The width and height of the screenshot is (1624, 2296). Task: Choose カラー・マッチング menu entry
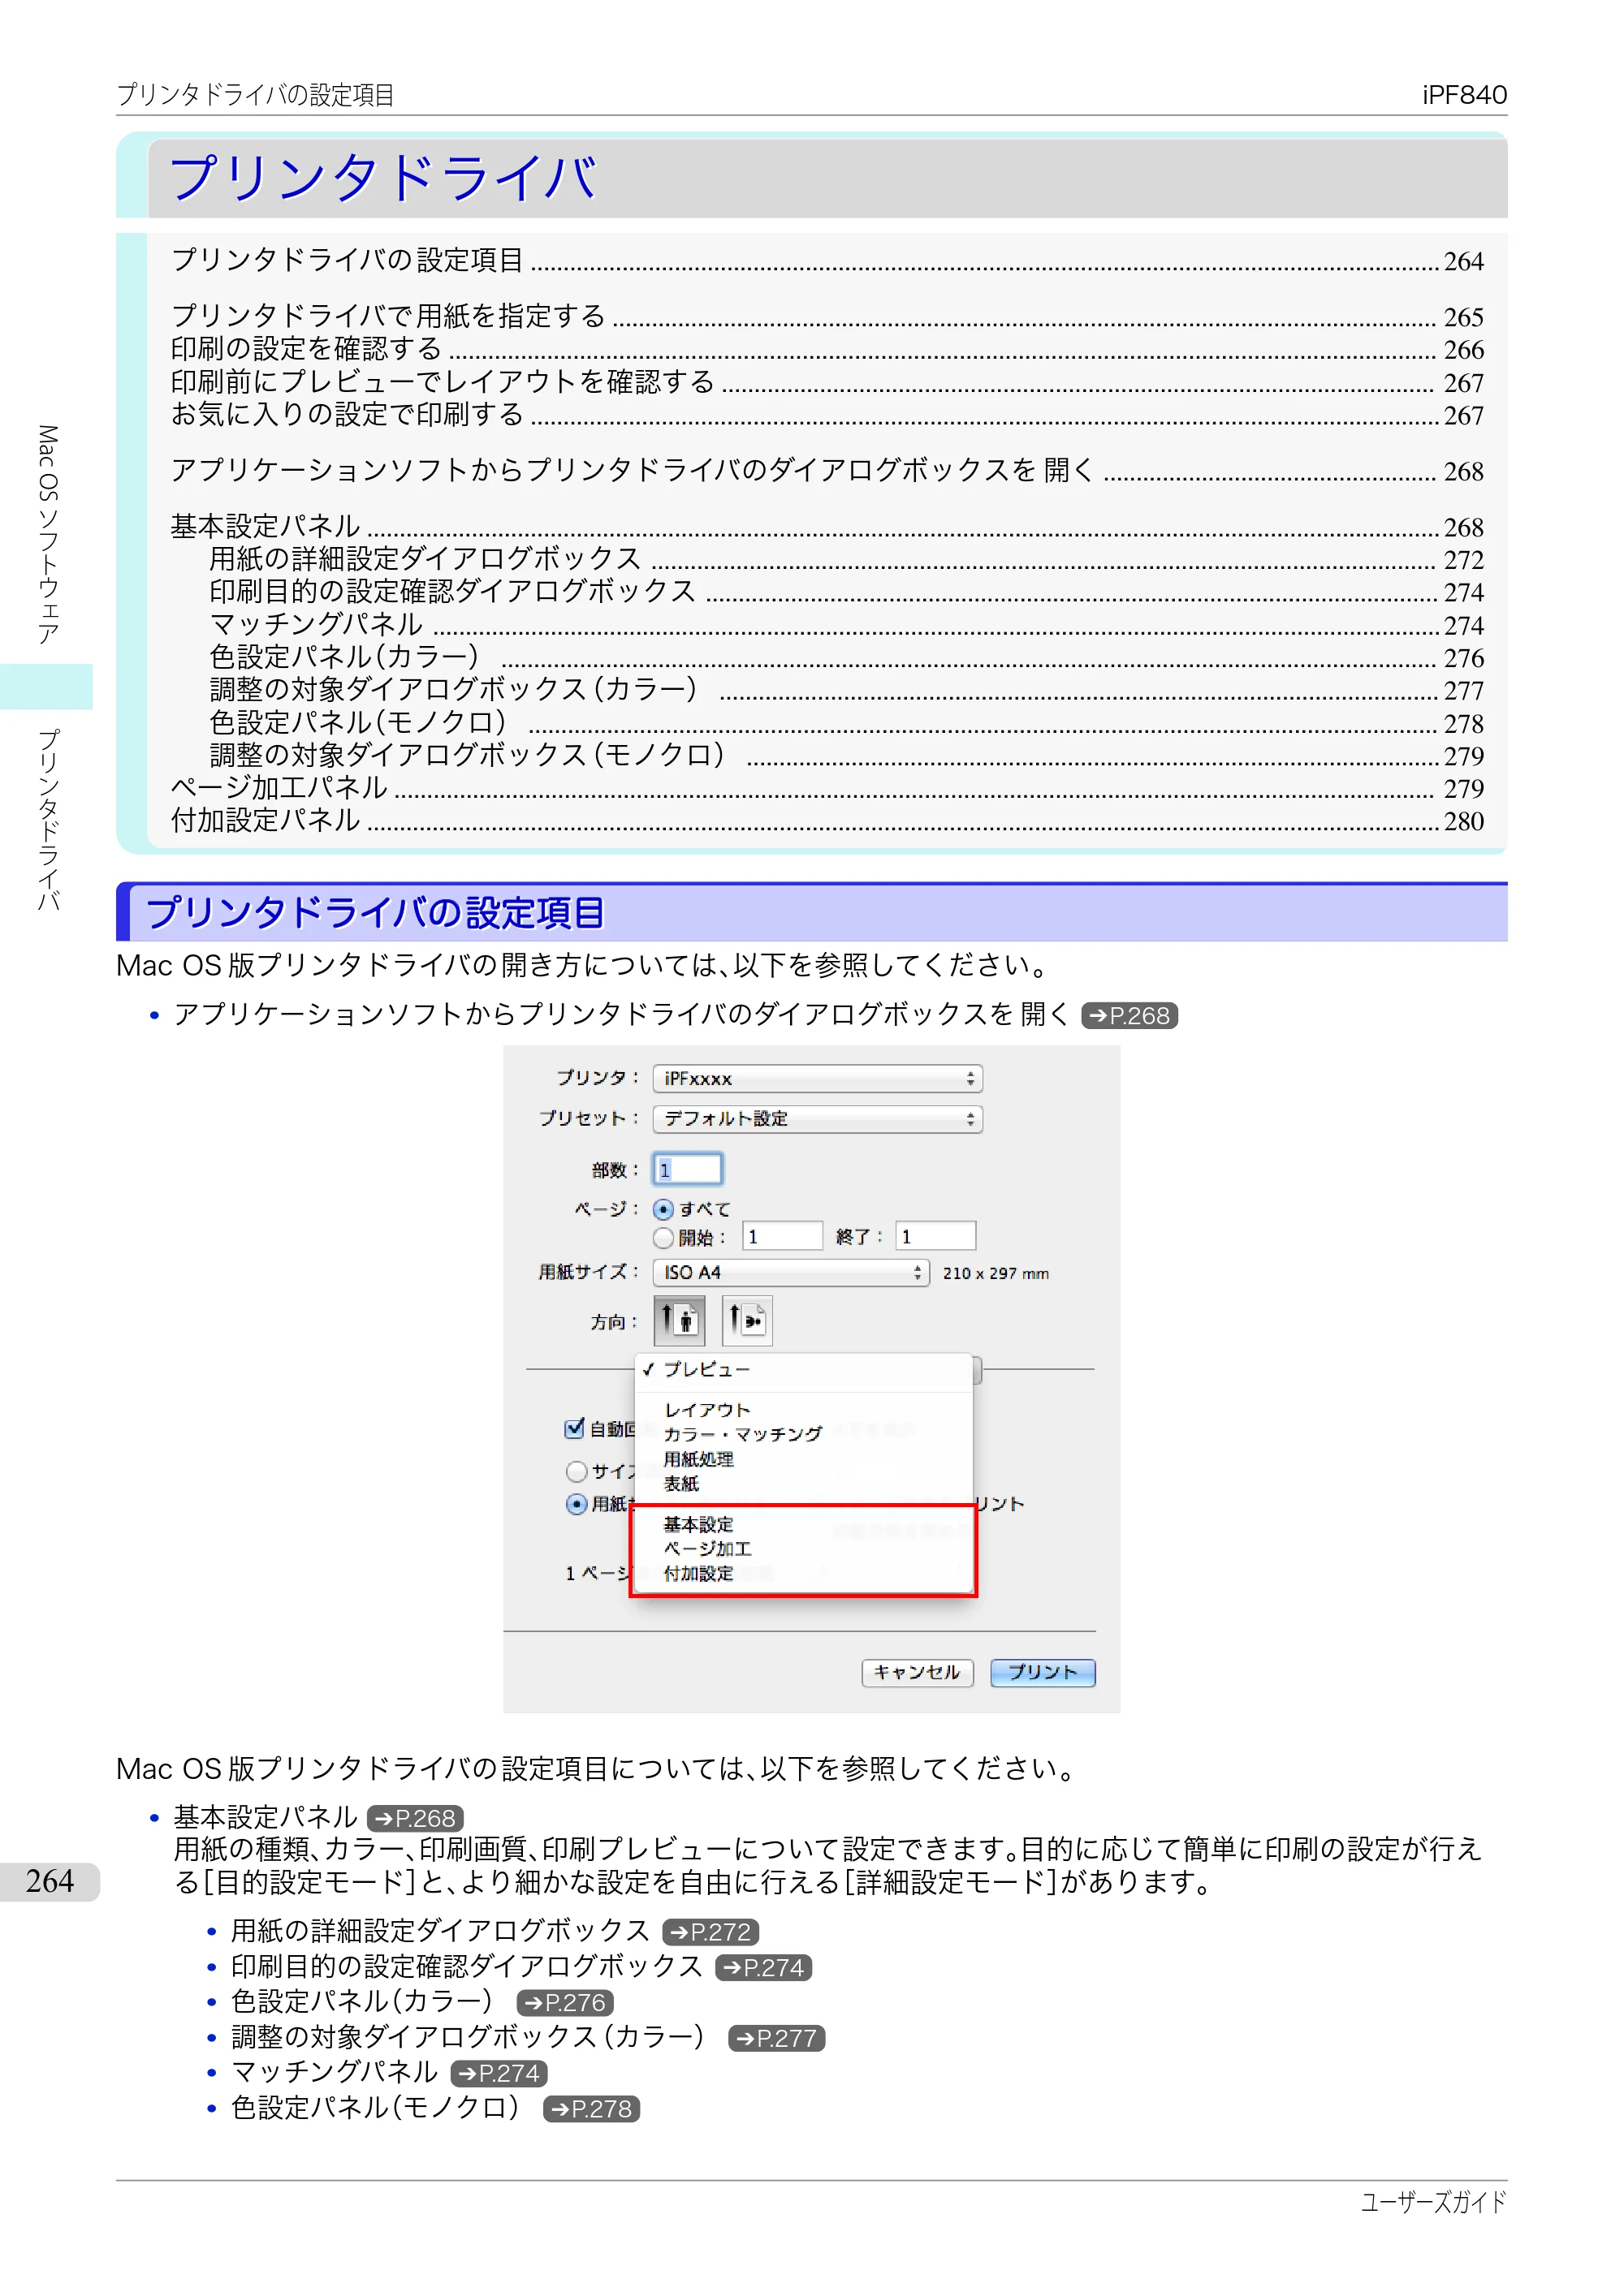(x=805, y=1434)
